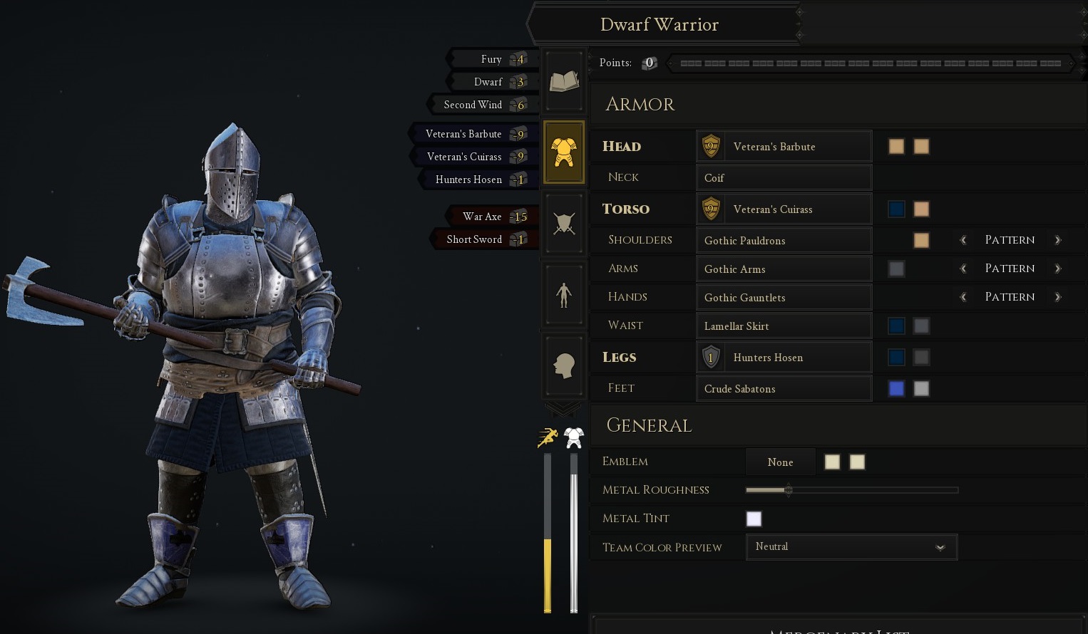The image size is (1088, 634).
Task: Click the white armor weight icon
Action: [x=574, y=437]
